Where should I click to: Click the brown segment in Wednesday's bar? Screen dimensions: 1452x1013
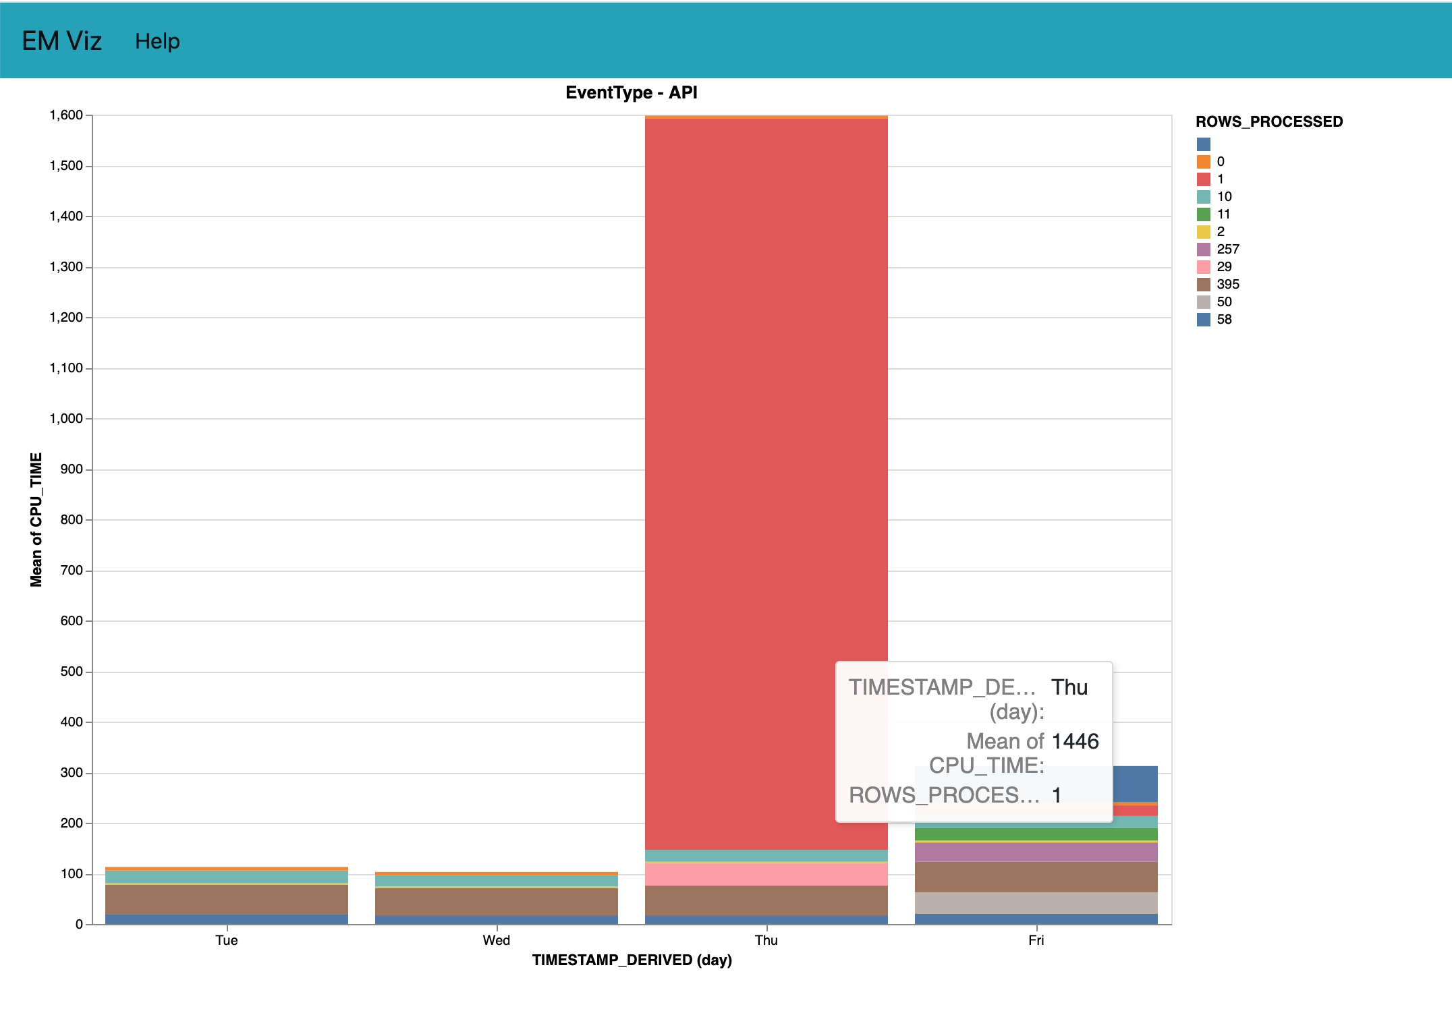[x=497, y=902]
